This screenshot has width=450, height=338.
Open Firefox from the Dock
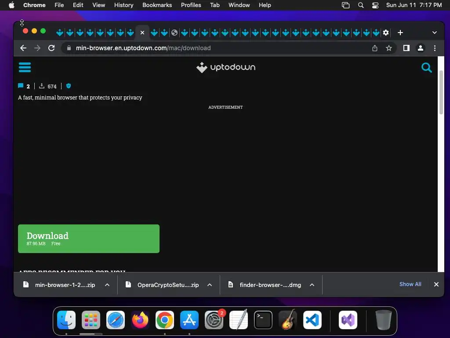tap(140, 320)
